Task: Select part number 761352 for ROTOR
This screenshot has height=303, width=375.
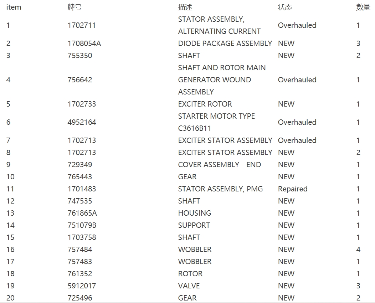Action: click(x=80, y=273)
